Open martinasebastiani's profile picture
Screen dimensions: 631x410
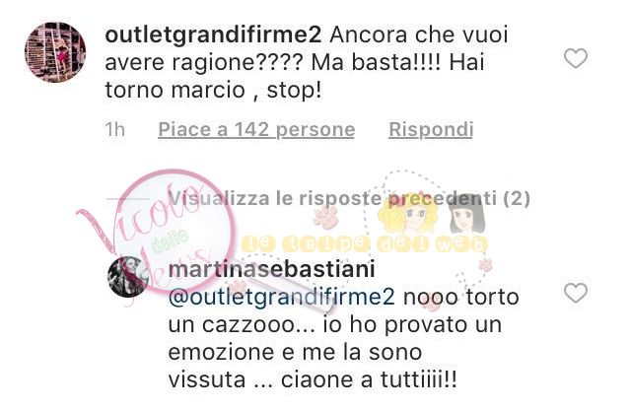pos(128,277)
